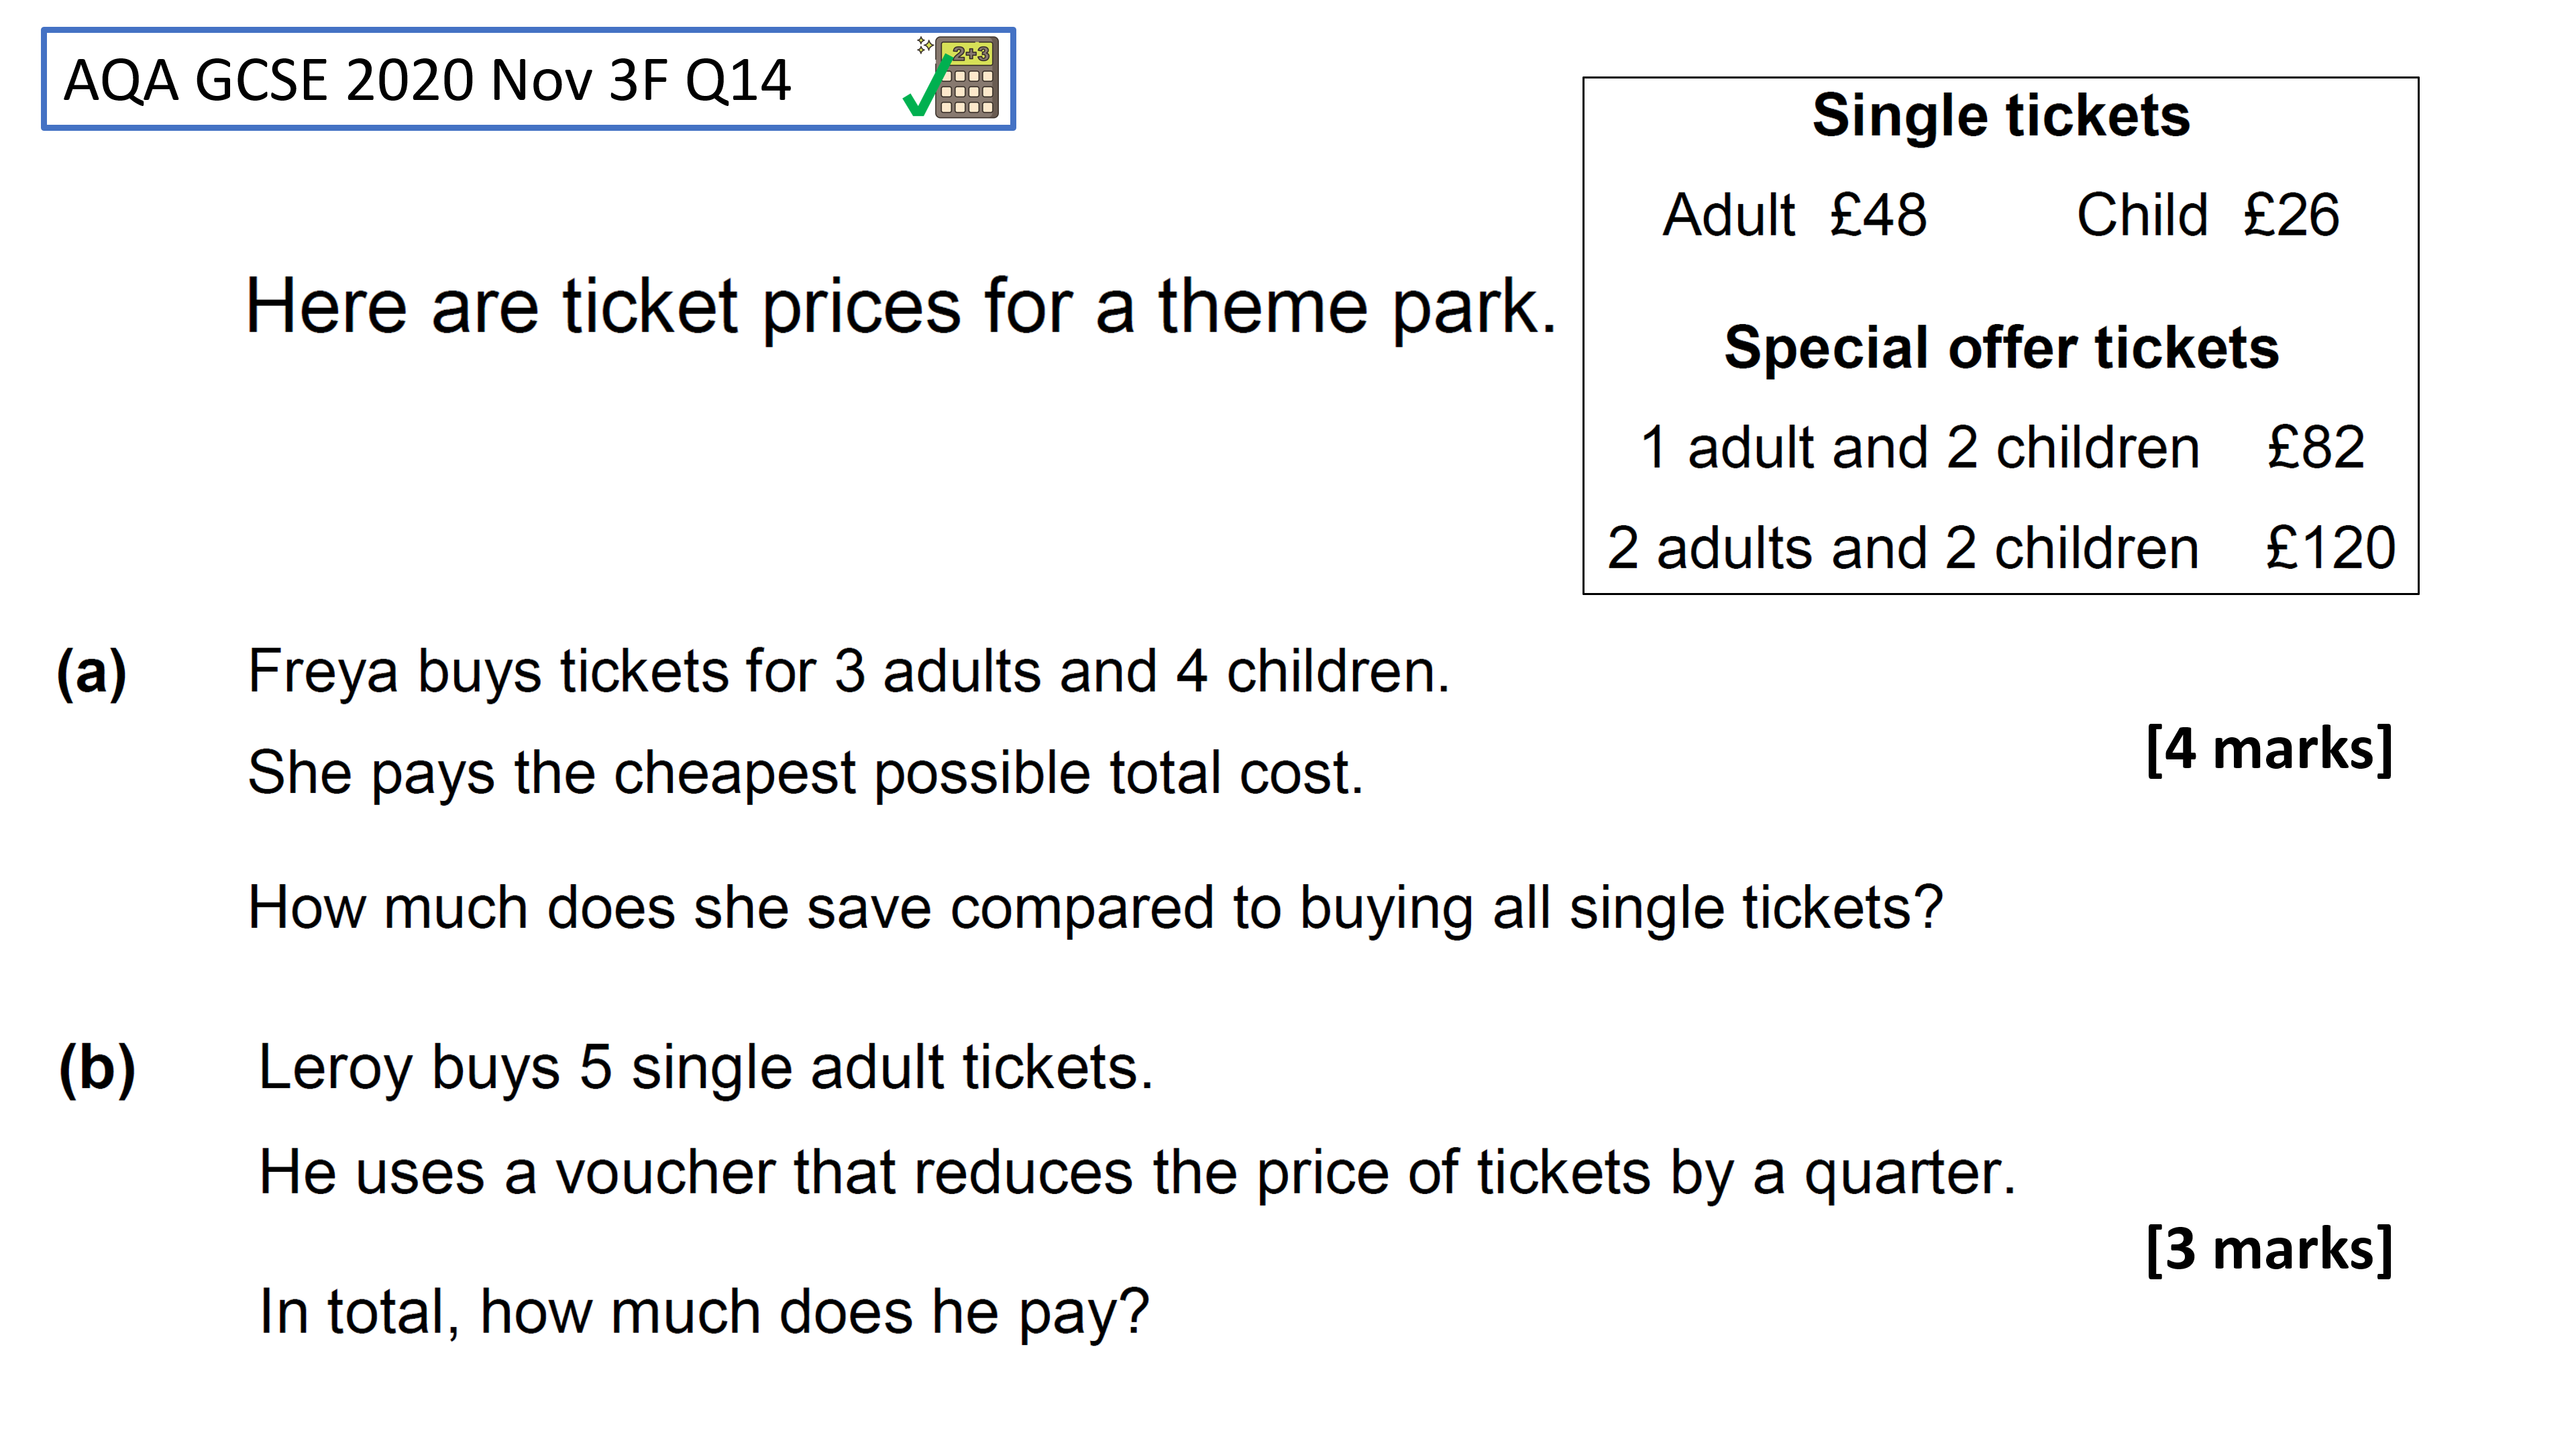Click 'In total, how much does he pay?'
The image size is (2576, 1449).
point(704,1312)
